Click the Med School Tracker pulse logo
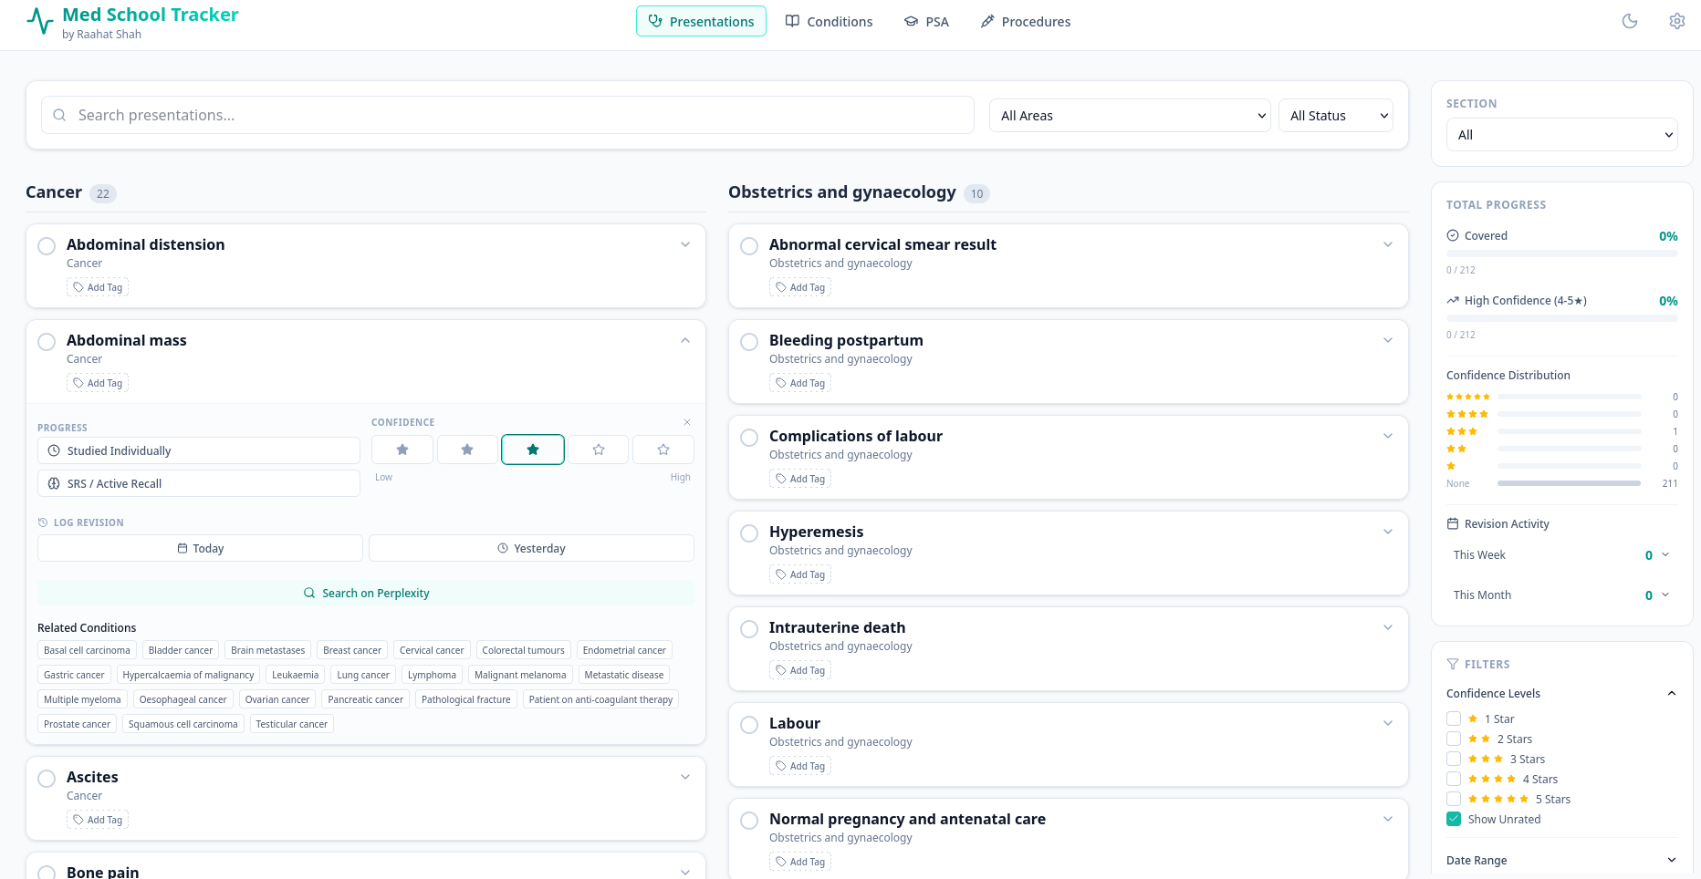Viewport: 1701px width, 879px height. [x=40, y=21]
